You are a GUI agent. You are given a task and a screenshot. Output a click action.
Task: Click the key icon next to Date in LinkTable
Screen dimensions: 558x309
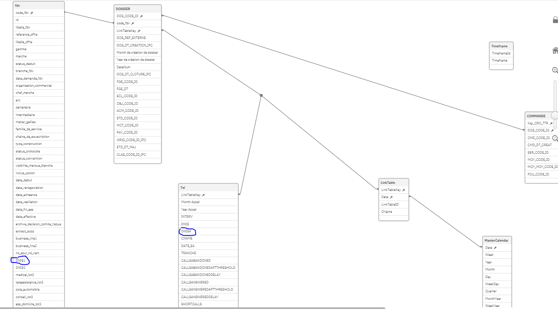pos(391,197)
